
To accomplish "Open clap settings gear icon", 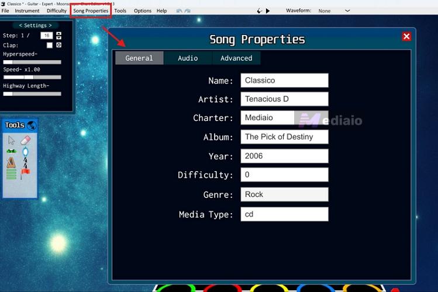I will (x=58, y=45).
